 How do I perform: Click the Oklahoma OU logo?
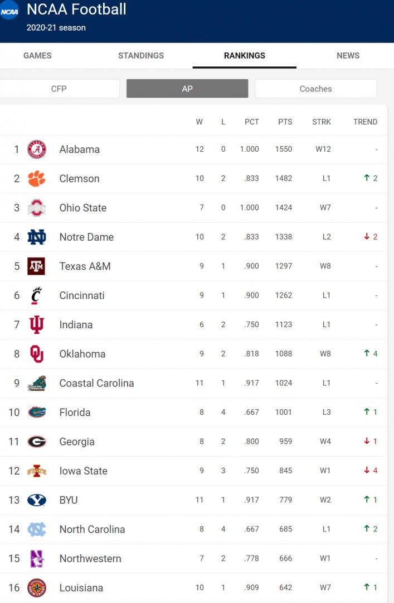[37, 354]
